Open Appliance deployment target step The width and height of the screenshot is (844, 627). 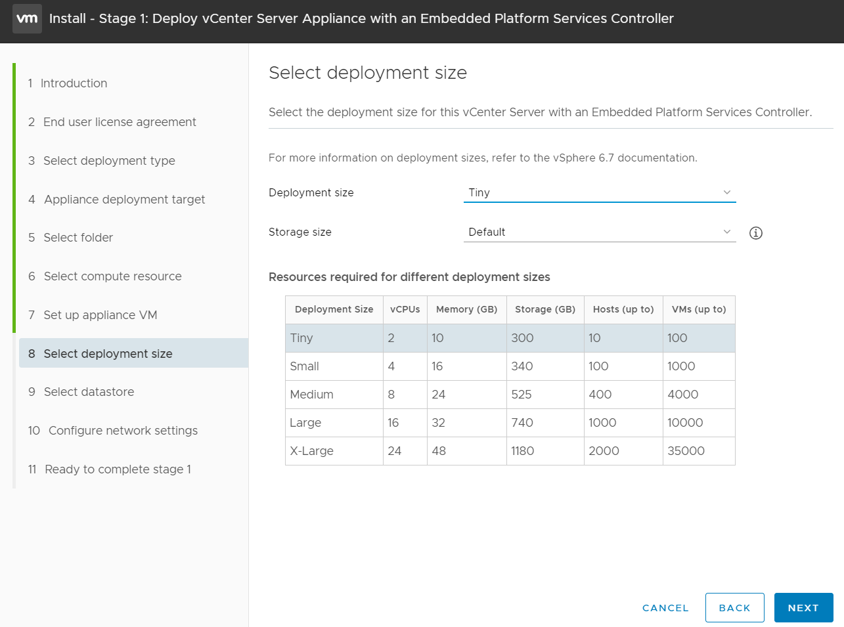click(x=124, y=200)
